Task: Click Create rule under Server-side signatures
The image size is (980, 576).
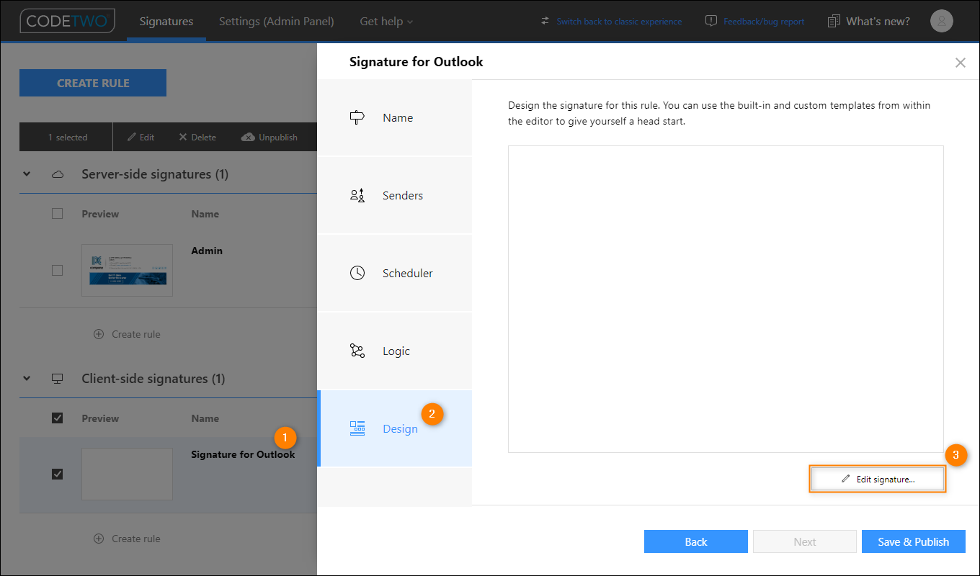Action: [x=127, y=334]
